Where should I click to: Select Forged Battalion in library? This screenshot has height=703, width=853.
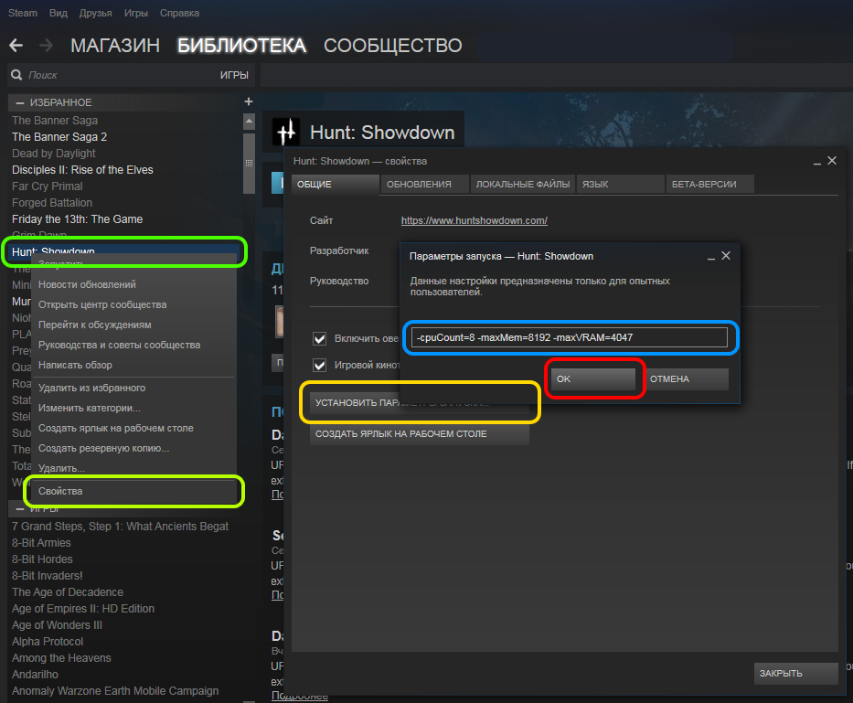[52, 202]
